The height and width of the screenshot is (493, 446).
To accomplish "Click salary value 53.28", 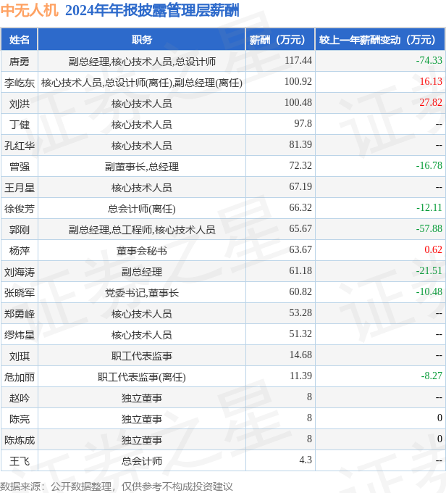I will point(300,313).
